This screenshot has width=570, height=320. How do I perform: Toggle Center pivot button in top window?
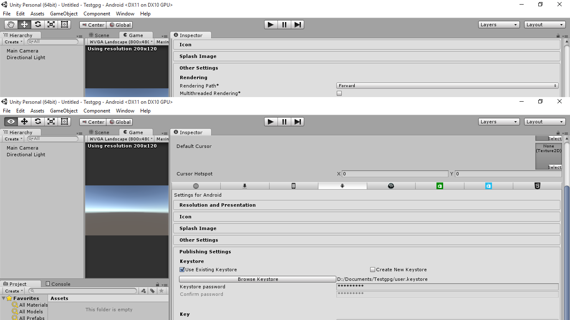point(93,25)
